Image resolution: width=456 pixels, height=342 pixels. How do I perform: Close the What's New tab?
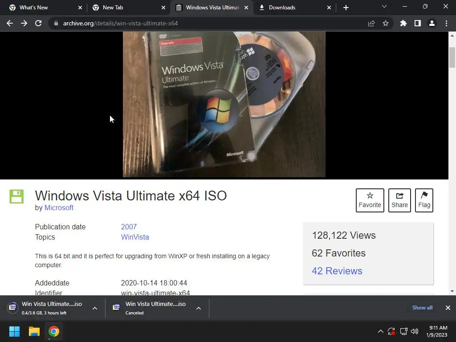pyautogui.click(x=80, y=8)
